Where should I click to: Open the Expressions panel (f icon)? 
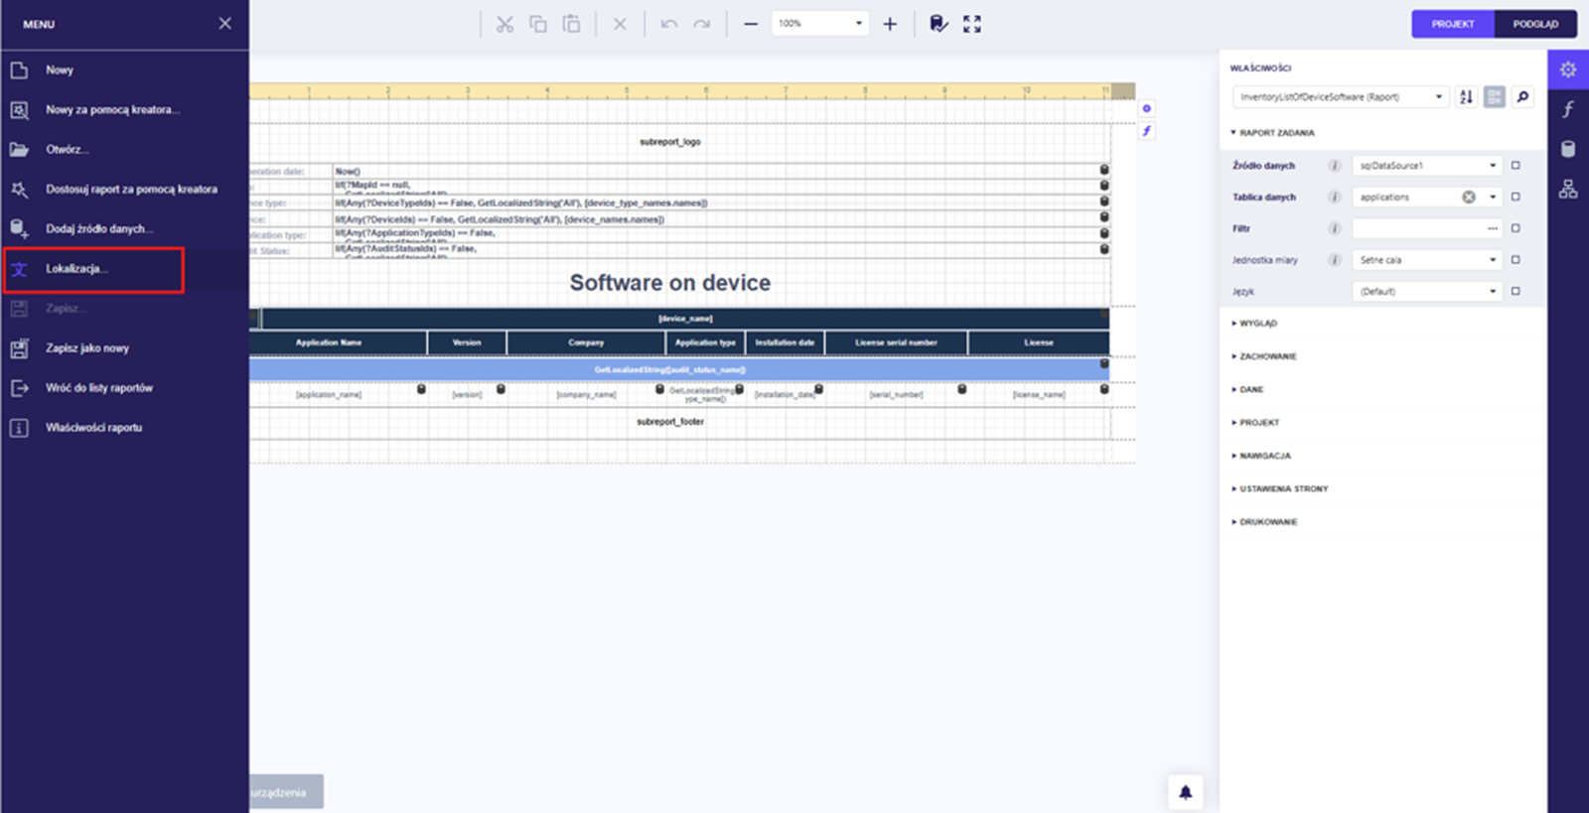click(x=1567, y=109)
